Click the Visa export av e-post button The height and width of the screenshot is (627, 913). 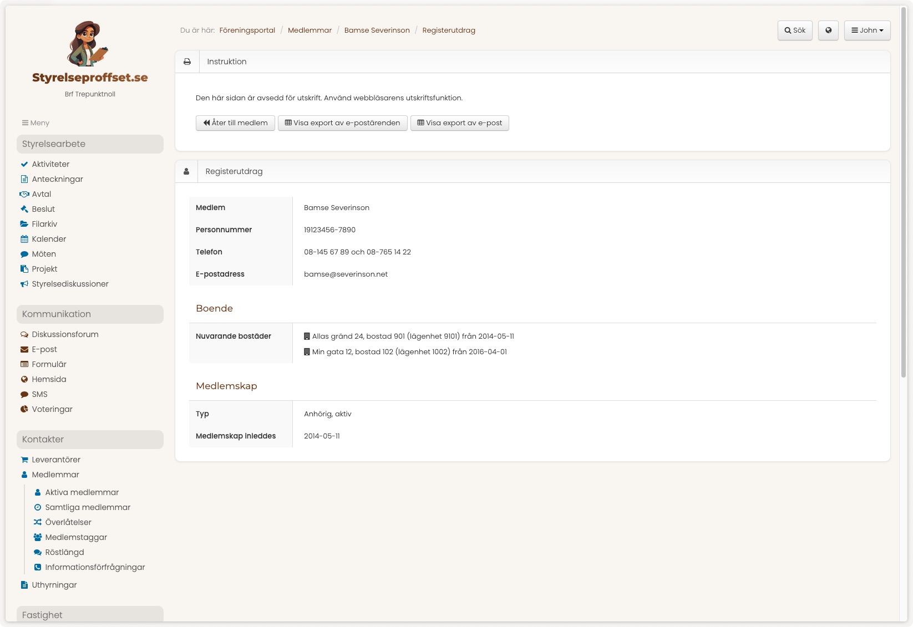459,123
